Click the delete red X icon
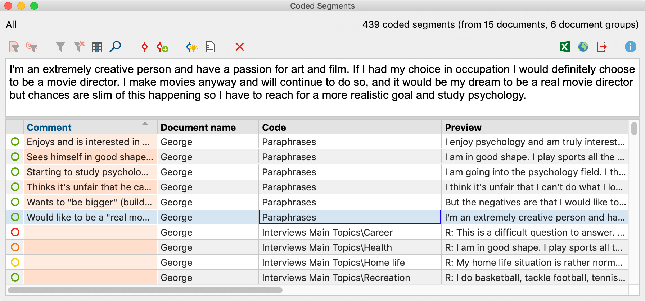This screenshot has width=645, height=301. click(240, 47)
